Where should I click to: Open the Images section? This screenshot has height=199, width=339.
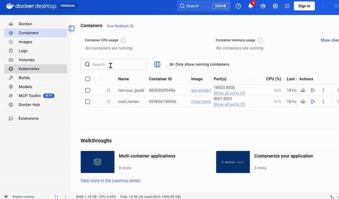pos(35,42)
